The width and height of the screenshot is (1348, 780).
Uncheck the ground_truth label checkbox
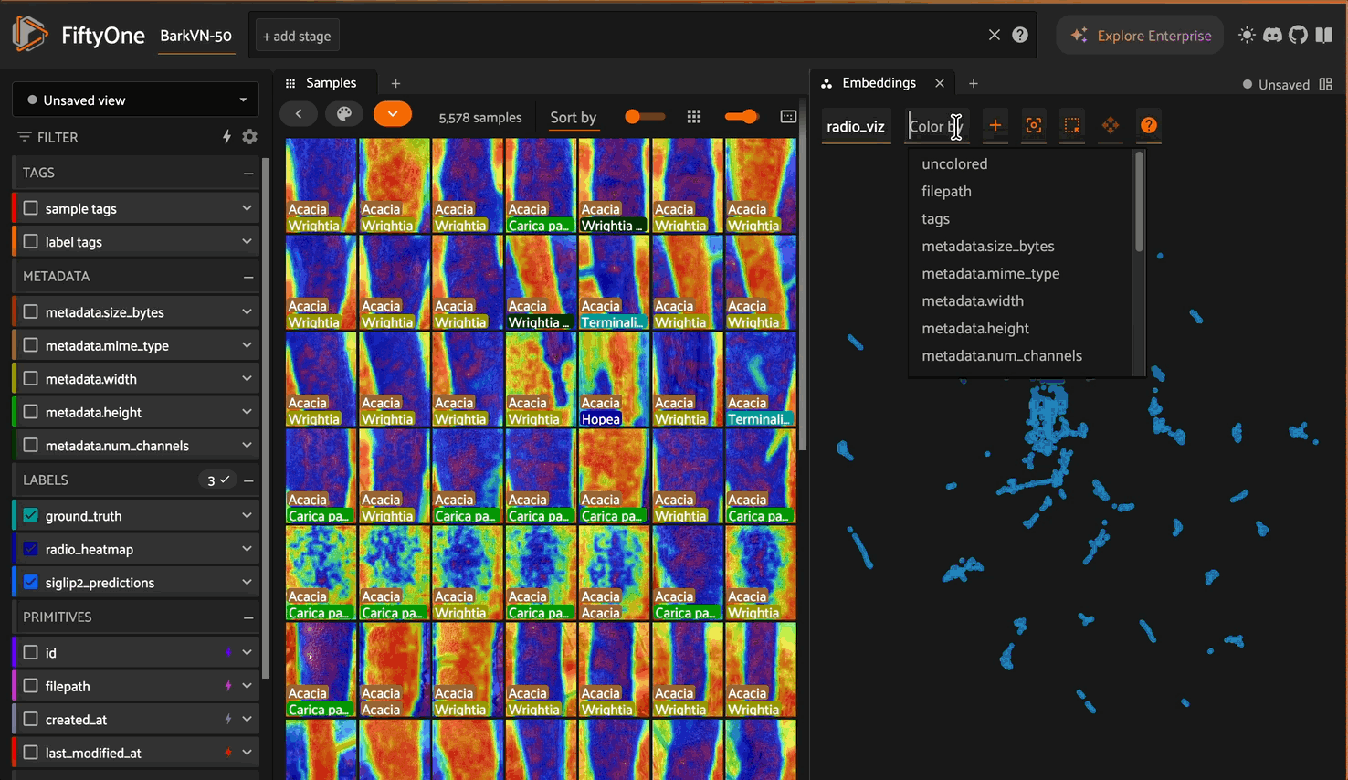[31, 515]
